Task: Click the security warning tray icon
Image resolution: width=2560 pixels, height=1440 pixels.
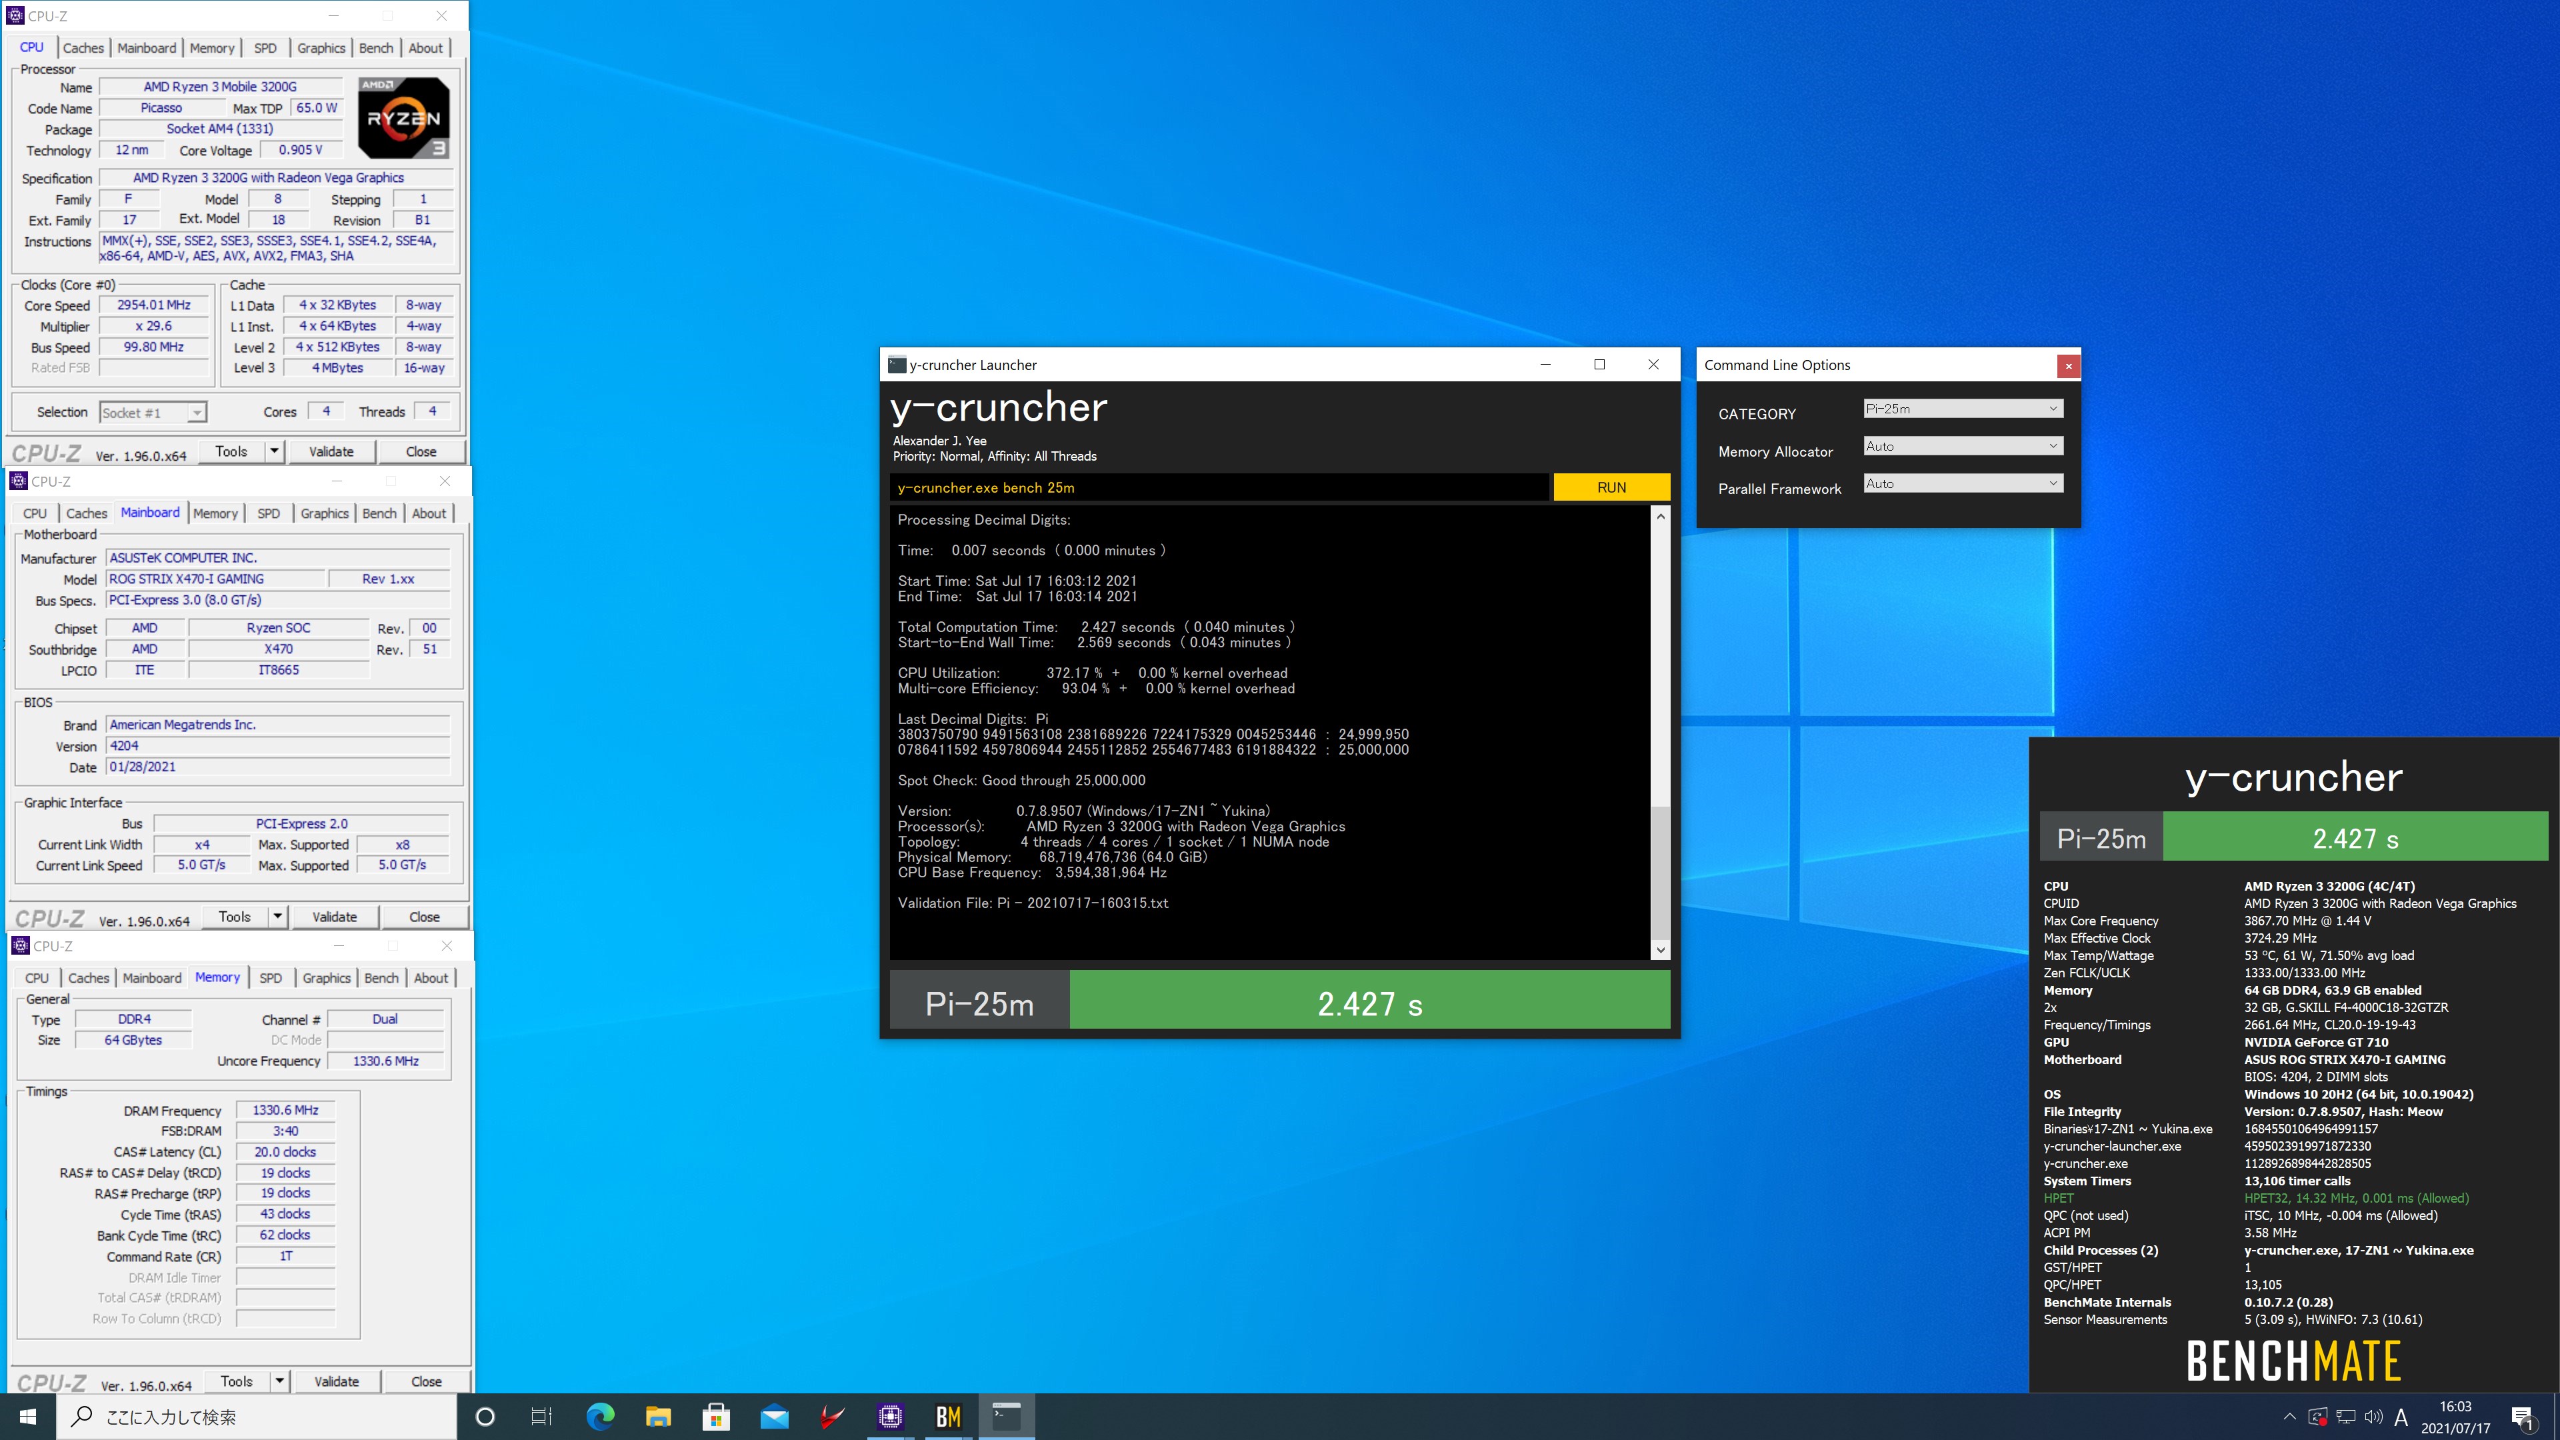Action: [2317, 1416]
